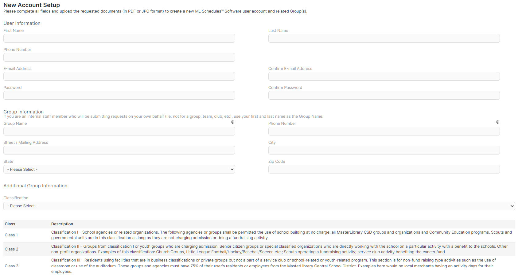Select the Password input box
Viewport: 526px width, 275px height.
point(119,95)
